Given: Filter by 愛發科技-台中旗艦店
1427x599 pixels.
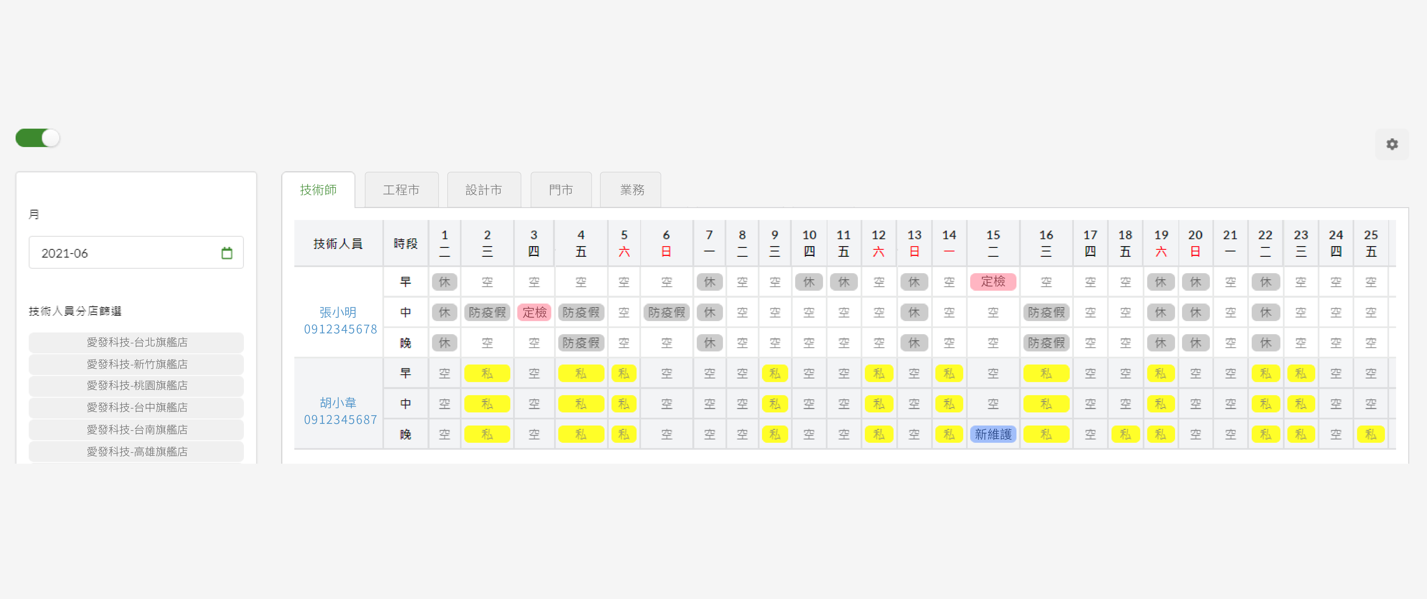Looking at the screenshot, I should tap(136, 407).
